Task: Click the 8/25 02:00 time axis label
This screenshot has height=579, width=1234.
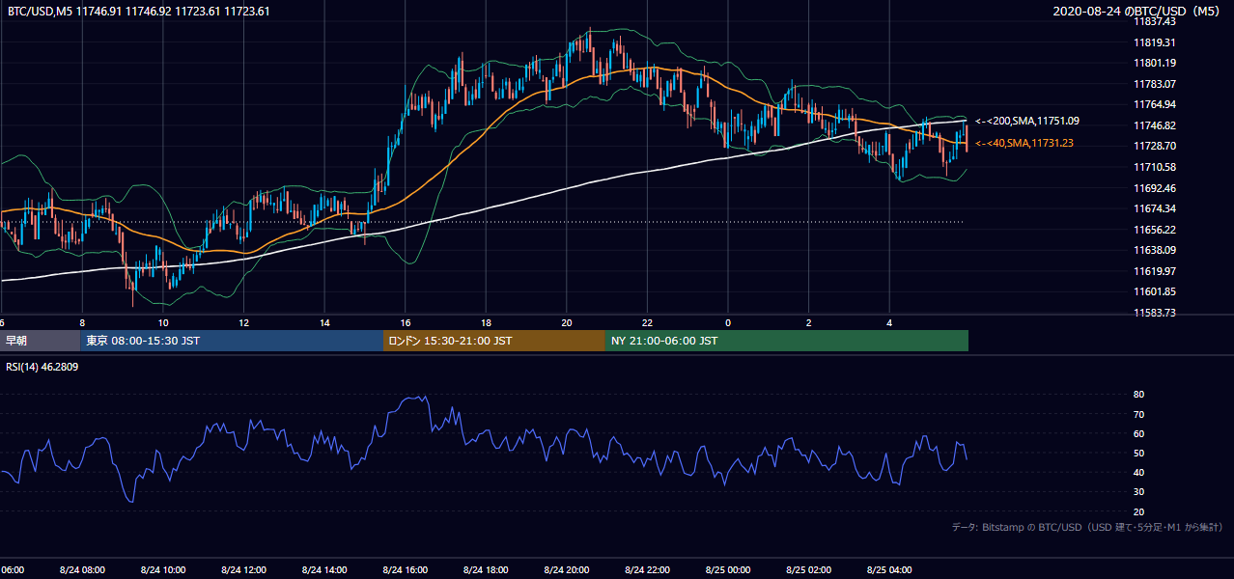Action: pyautogui.click(x=808, y=569)
